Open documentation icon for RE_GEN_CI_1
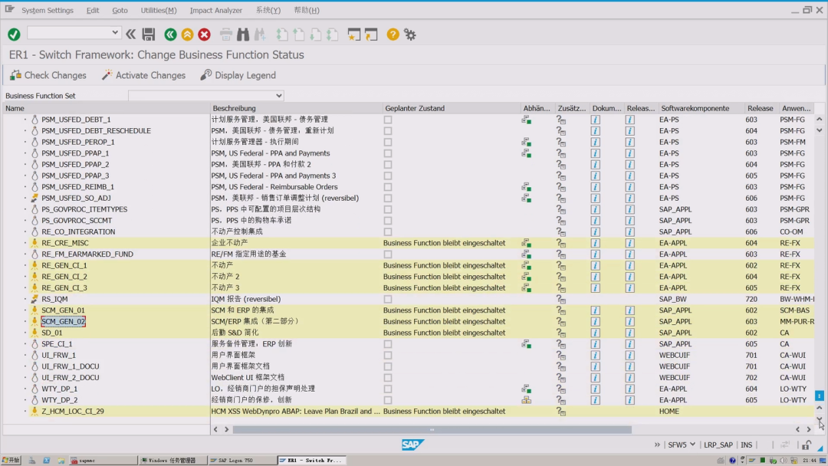This screenshot has width=828, height=466. (595, 265)
